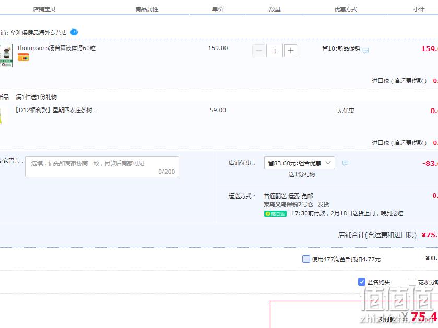Screen dimensions: 438x328
Task: Click the 菜鸟义乌保税2号仓 warehouse text
Action: point(288,204)
